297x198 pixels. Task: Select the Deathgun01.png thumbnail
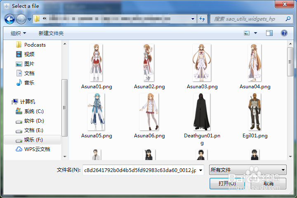pyautogui.click(x=202, y=112)
